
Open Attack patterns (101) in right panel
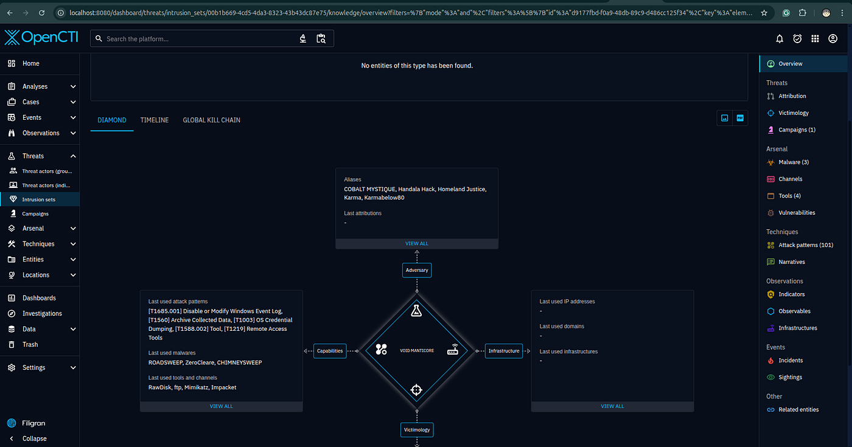pos(803,245)
